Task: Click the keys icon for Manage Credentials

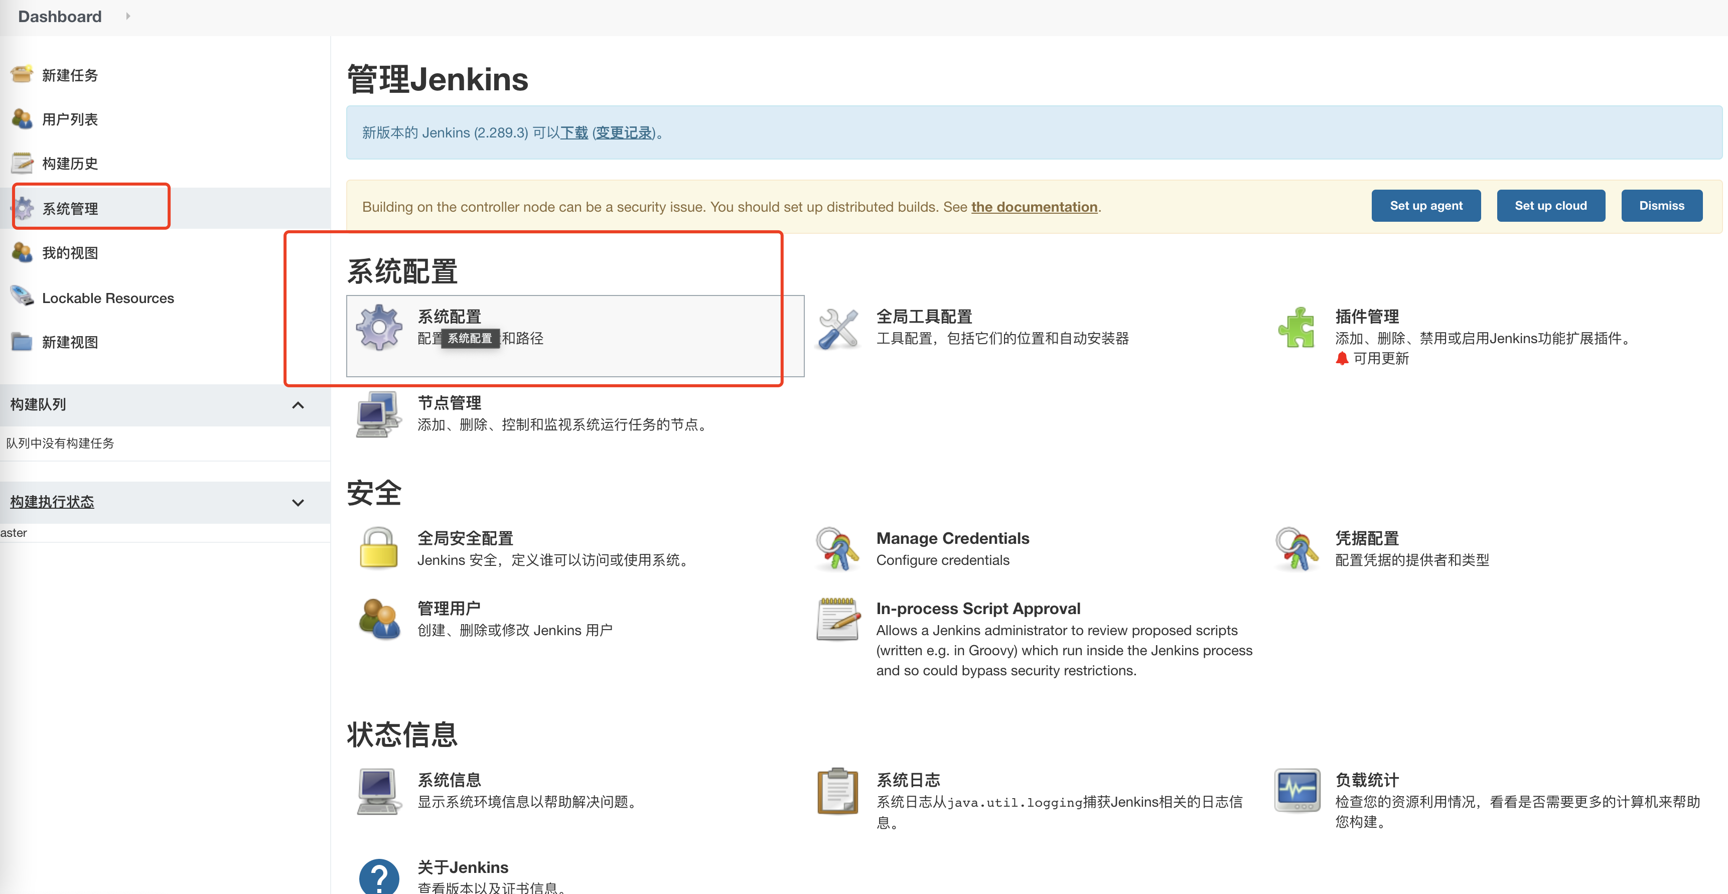Action: [838, 549]
